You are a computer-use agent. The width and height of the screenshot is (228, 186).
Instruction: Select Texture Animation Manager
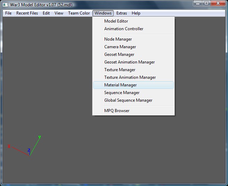(133, 77)
